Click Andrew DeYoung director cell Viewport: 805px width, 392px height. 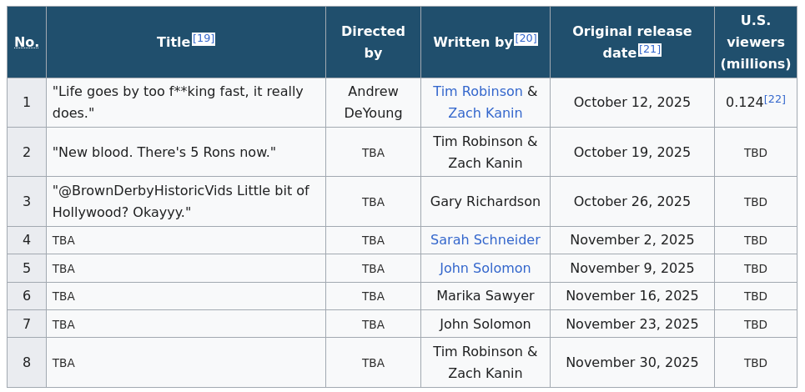[x=373, y=103]
